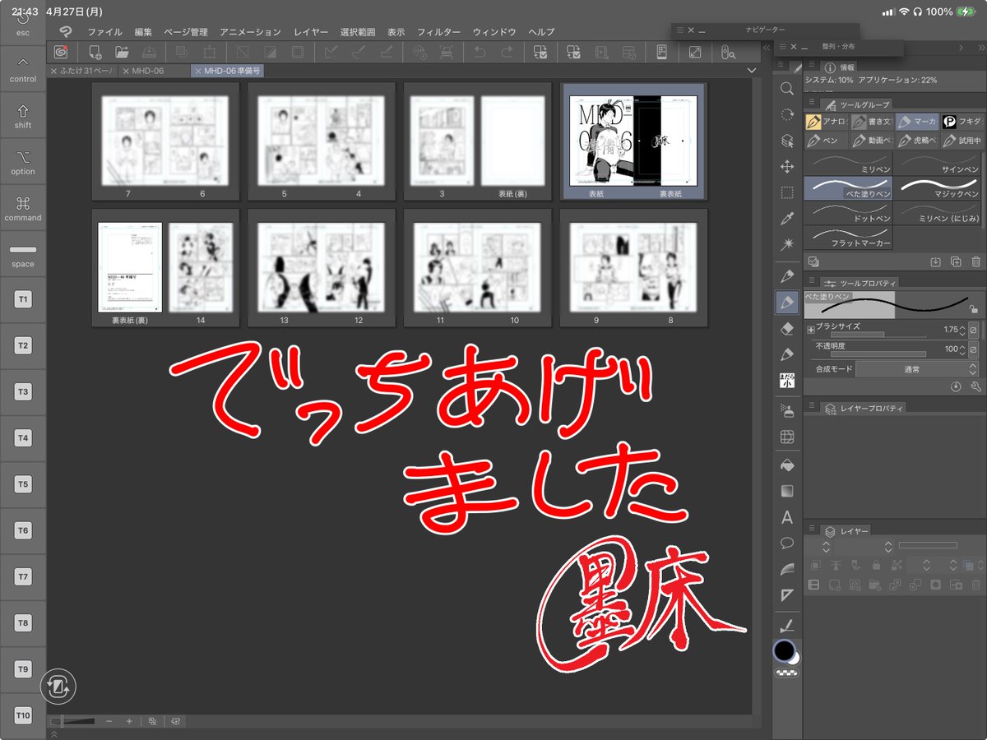
Task: Open the canvas tab list chevron
Action: [752, 72]
